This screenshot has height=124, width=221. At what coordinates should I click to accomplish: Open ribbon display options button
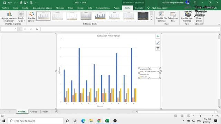tap(195, 2)
